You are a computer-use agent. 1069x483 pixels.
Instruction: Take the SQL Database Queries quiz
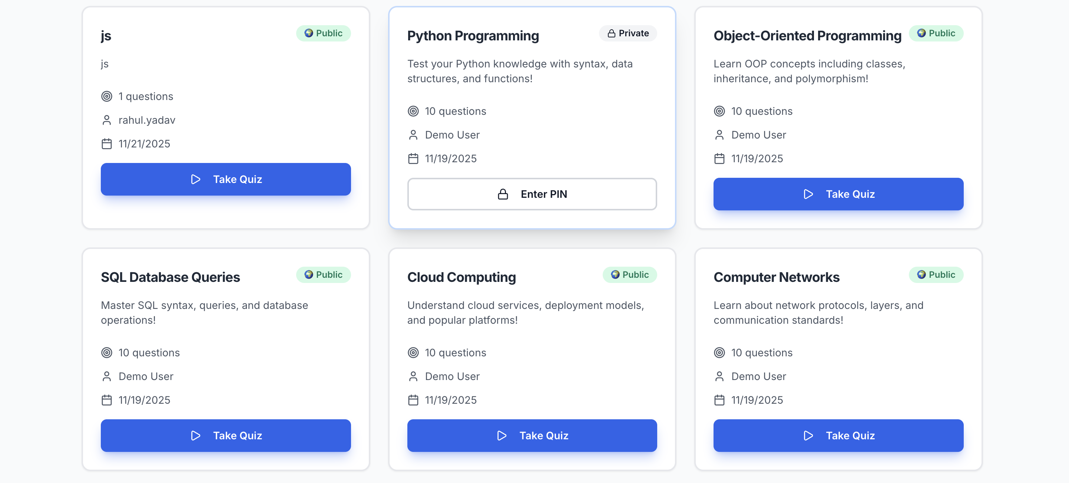(225, 435)
